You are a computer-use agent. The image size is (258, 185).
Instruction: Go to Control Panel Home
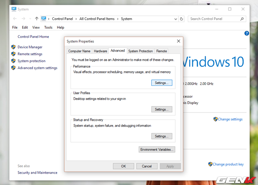[x=33, y=37]
